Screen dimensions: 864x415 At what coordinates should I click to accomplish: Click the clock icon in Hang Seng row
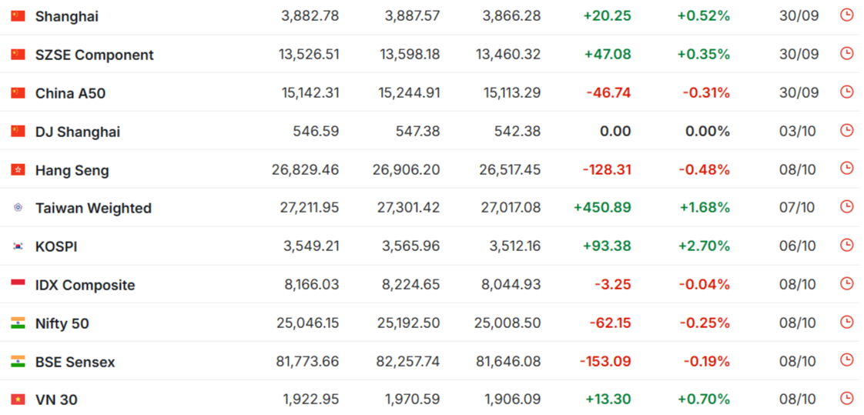point(846,168)
